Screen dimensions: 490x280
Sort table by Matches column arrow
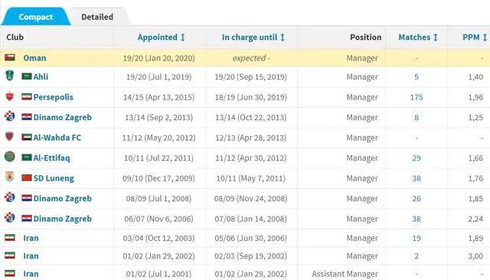[x=435, y=37]
